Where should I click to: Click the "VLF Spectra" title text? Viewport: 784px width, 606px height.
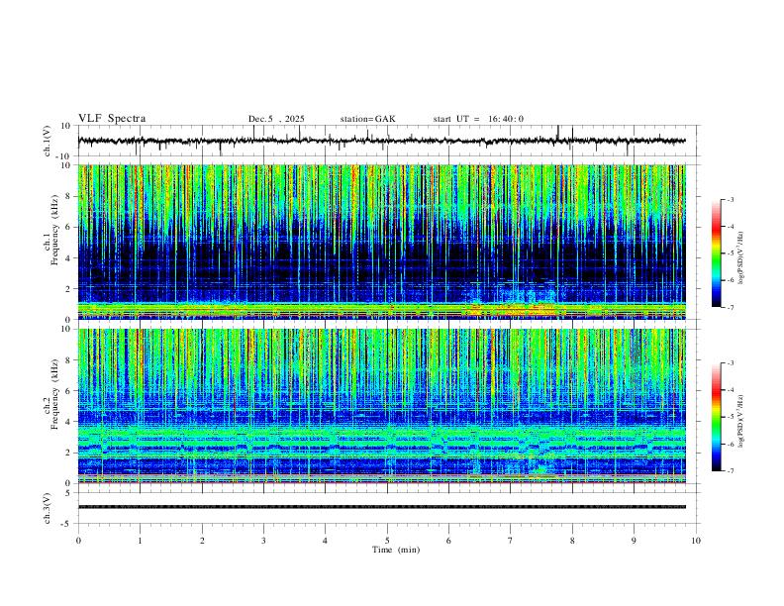112,119
